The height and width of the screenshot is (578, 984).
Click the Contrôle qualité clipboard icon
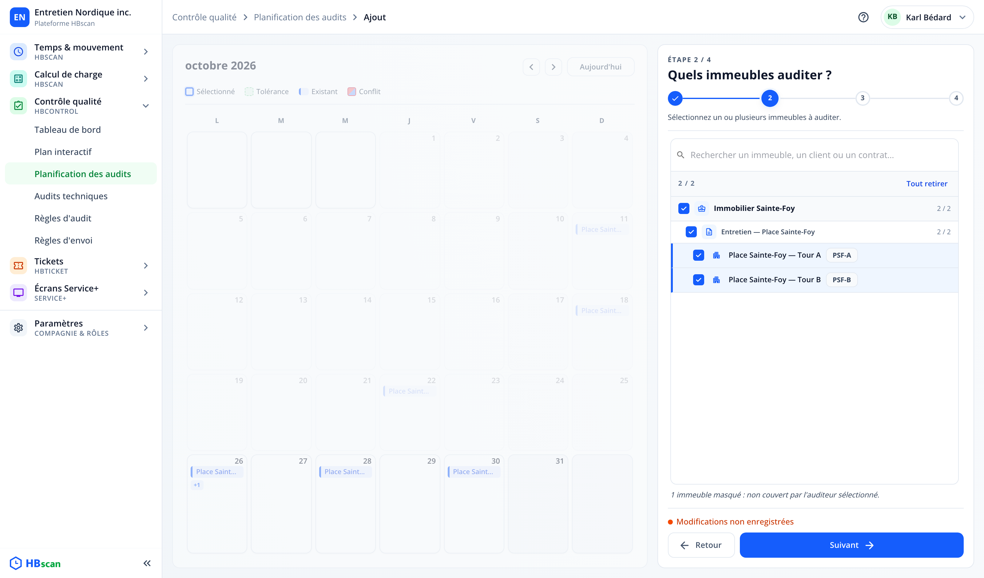(x=18, y=105)
